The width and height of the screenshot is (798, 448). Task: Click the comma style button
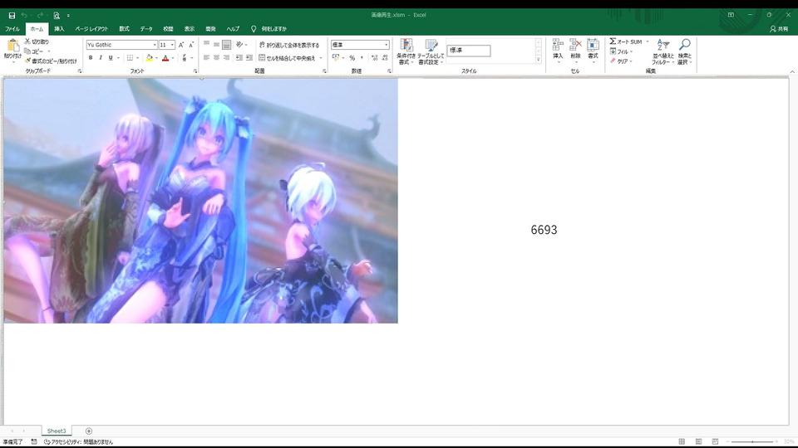tap(362, 58)
